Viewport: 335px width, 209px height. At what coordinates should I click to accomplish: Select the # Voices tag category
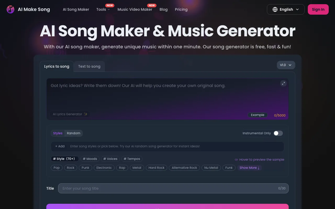110,159
